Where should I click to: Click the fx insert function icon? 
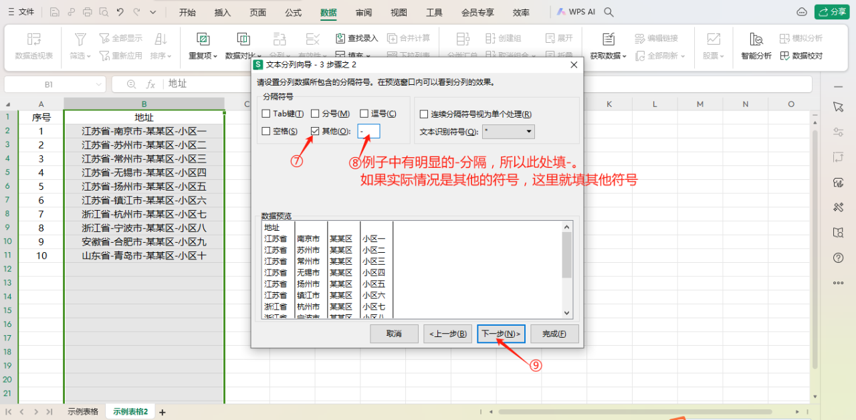click(151, 84)
